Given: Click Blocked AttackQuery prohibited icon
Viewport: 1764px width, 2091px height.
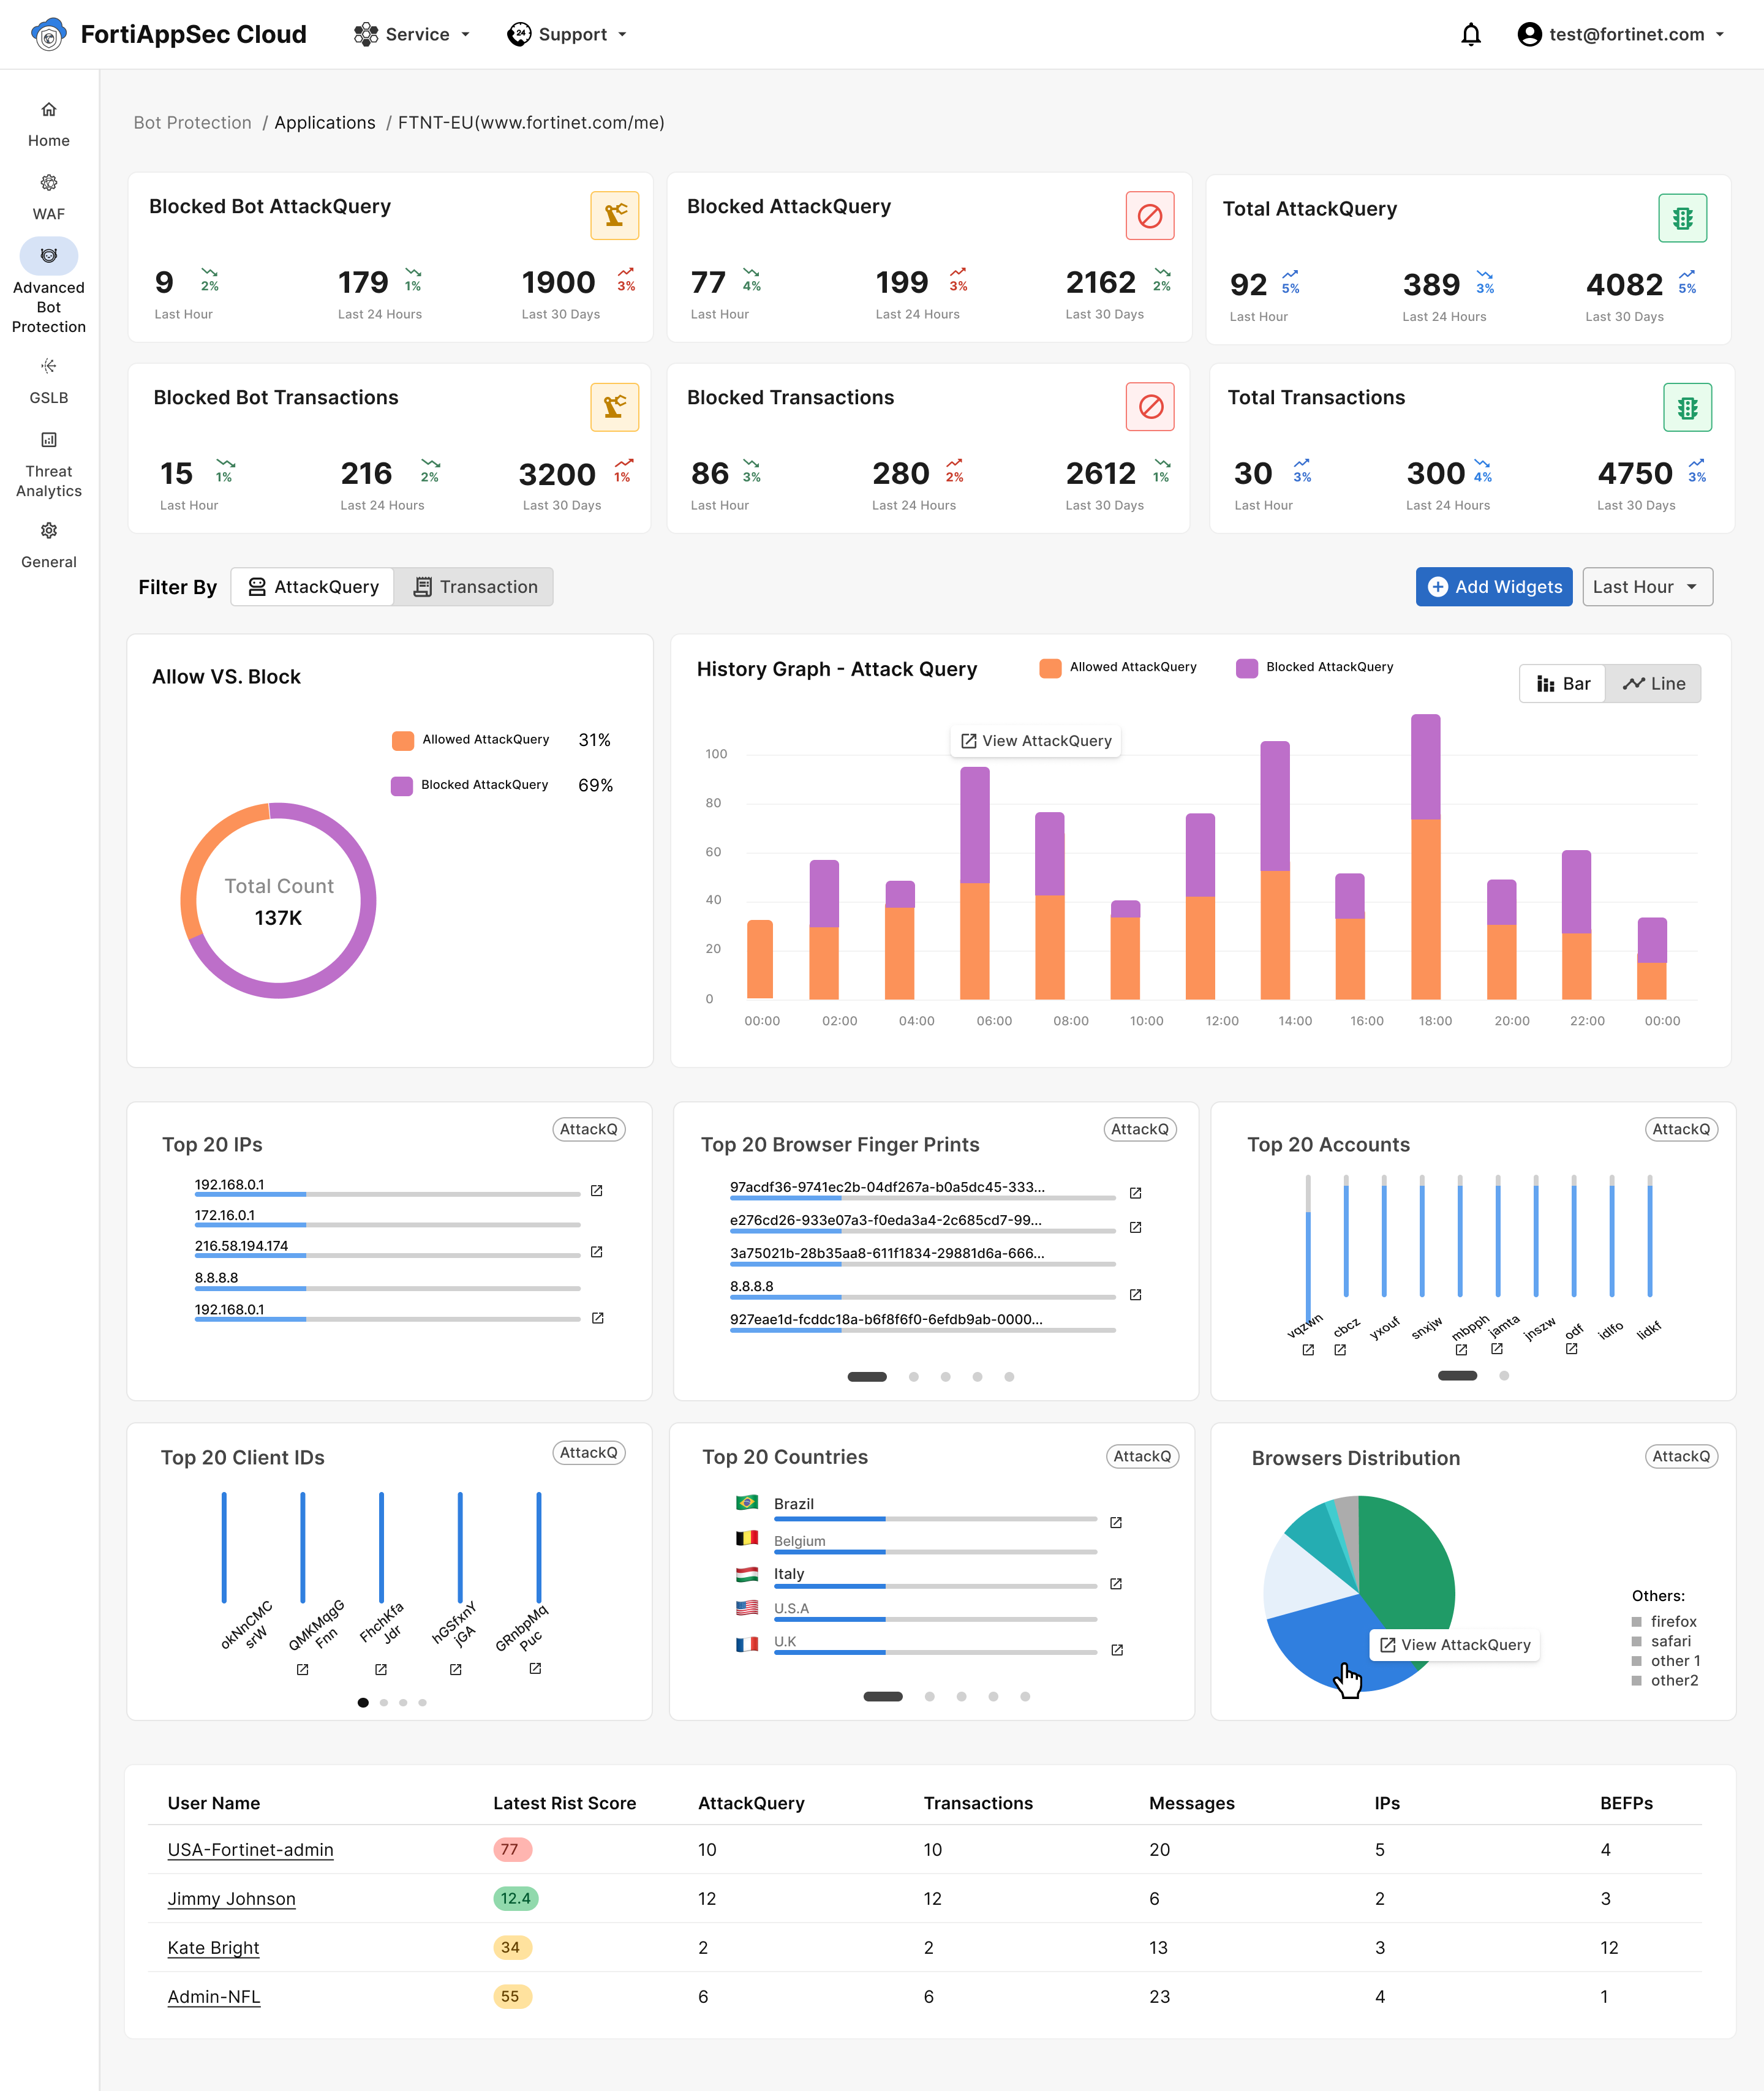Looking at the screenshot, I should tap(1150, 216).
